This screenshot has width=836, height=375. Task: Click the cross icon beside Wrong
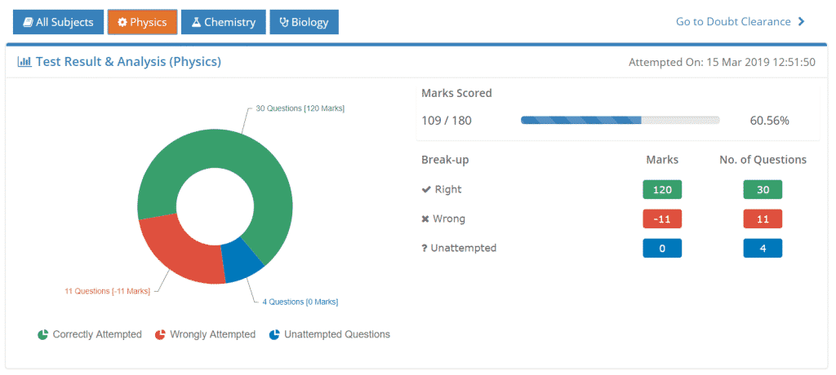pos(425,219)
